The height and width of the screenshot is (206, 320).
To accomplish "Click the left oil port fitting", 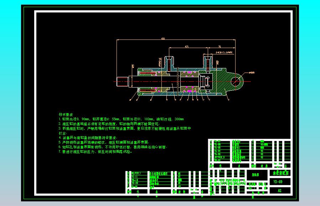I will pyautogui.click(x=169, y=62).
